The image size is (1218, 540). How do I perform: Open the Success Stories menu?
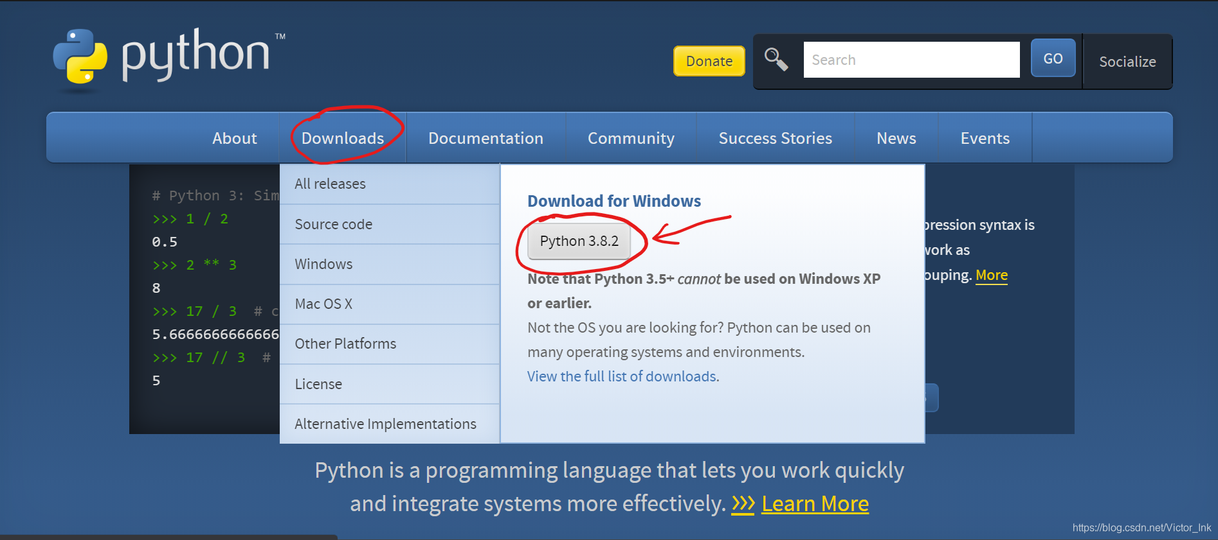(x=776, y=138)
